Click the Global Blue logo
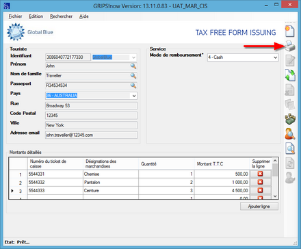The height and width of the screenshot is (249, 301). (x=30, y=32)
